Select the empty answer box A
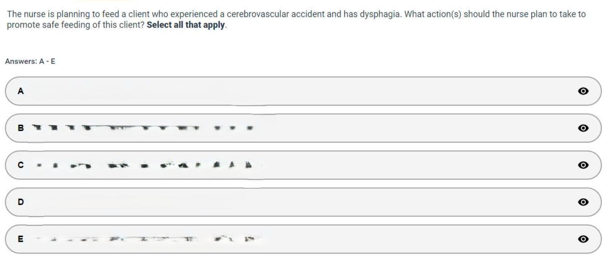The image size is (608, 260). 300,91
